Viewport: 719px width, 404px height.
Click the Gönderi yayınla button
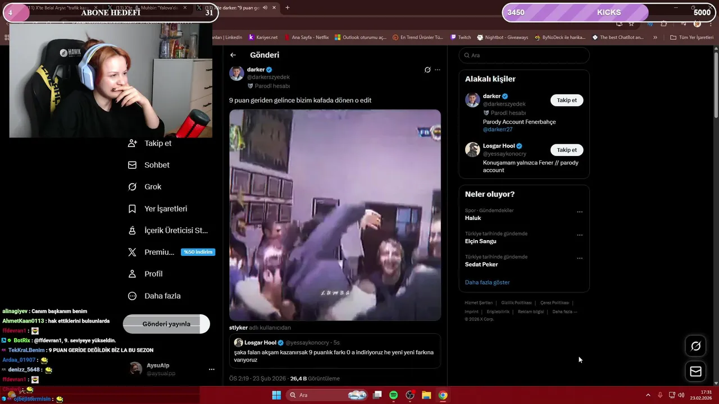tap(166, 324)
